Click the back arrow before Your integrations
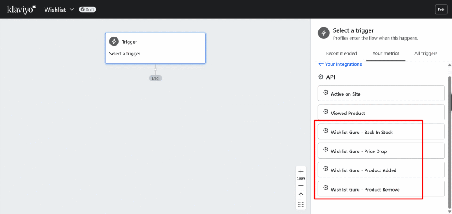 (320, 64)
